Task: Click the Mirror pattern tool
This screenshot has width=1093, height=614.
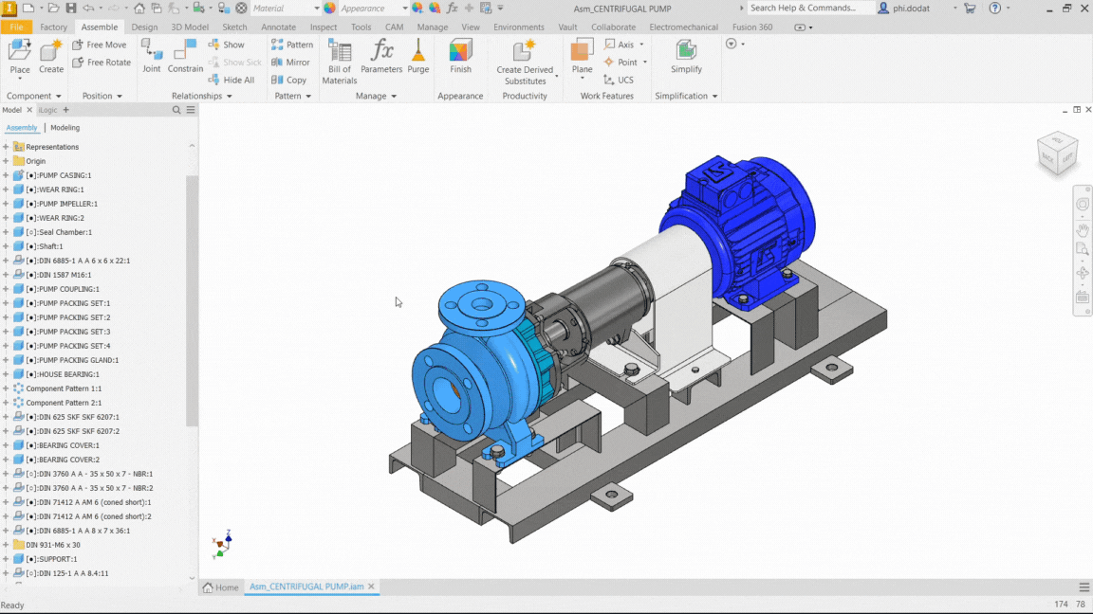Action: point(290,62)
